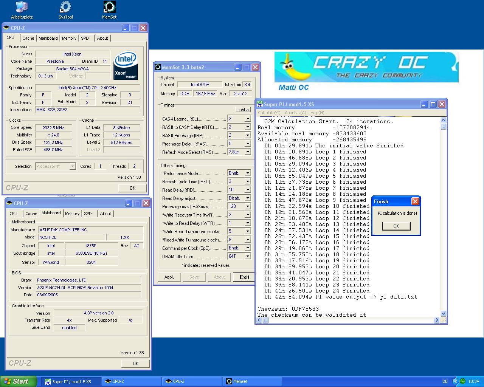The width and height of the screenshot is (484, 387).
Task: Open Read Delay (tRD) dropdown
Action: pos(248,190)
